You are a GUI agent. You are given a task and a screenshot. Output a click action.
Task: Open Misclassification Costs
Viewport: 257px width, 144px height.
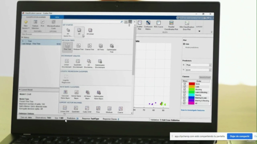pyautogui.click(x=53, y=24)
